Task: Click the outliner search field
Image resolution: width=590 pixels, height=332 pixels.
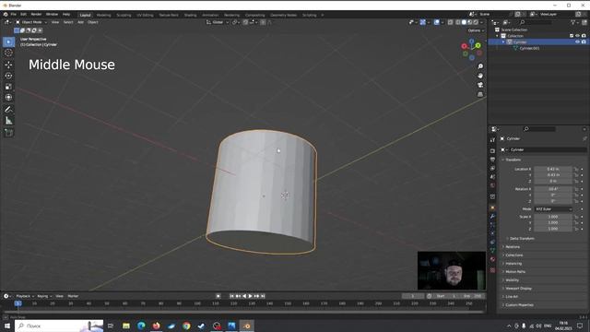Action: (x=536, y=22)
